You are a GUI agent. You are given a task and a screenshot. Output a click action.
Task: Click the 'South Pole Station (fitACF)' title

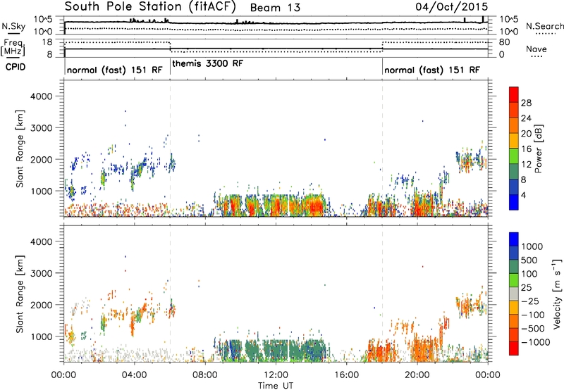point(150,7)
